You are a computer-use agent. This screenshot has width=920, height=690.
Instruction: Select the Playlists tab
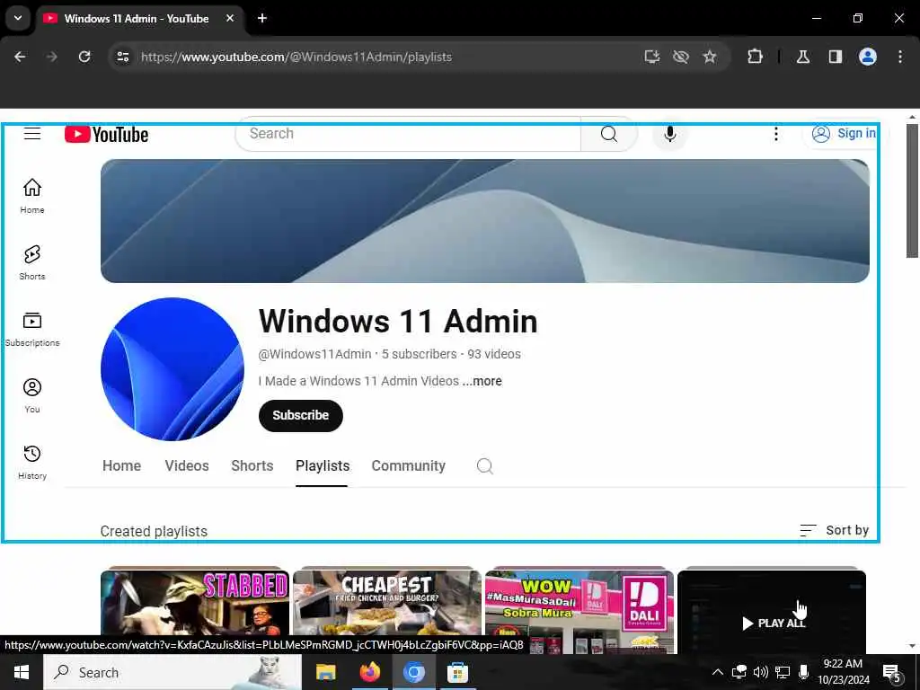click(x=323, y=466)
